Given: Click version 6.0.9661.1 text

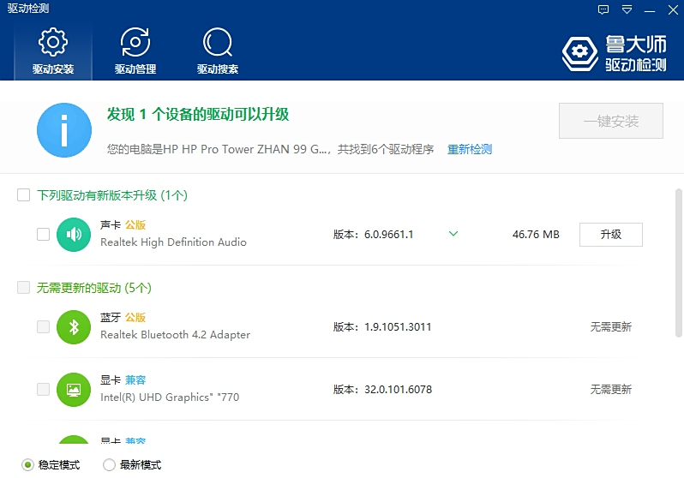Looking at the screenshot, I should (388, 234).
